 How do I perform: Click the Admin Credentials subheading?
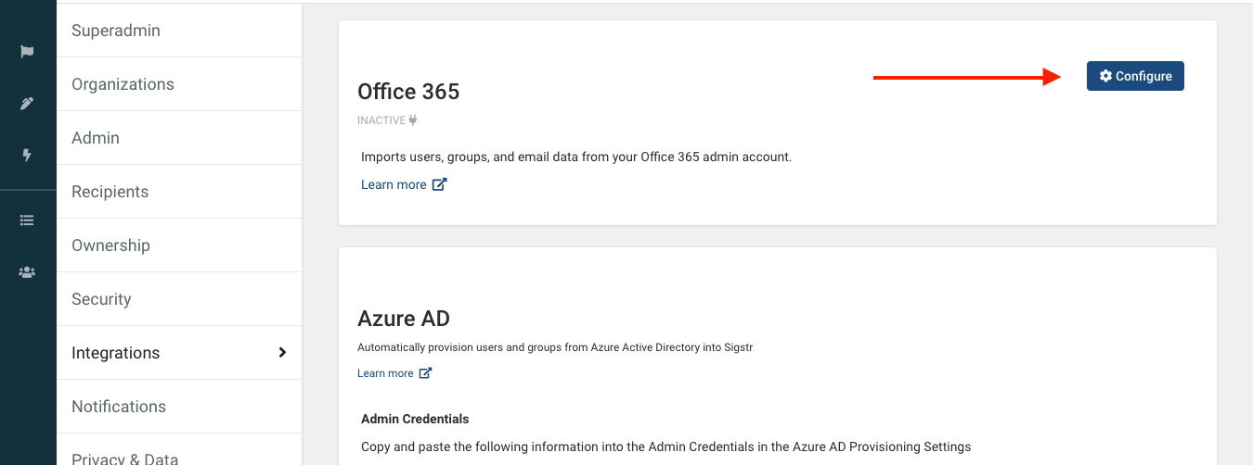pyautogui.click(x=415, y=419)
